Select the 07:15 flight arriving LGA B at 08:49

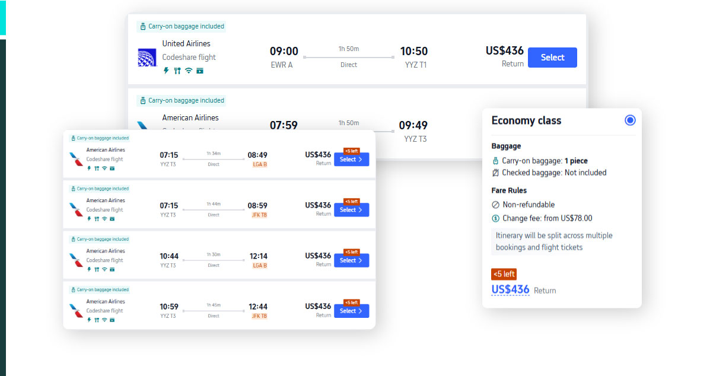pyautogui.click(x=351, y=160)
